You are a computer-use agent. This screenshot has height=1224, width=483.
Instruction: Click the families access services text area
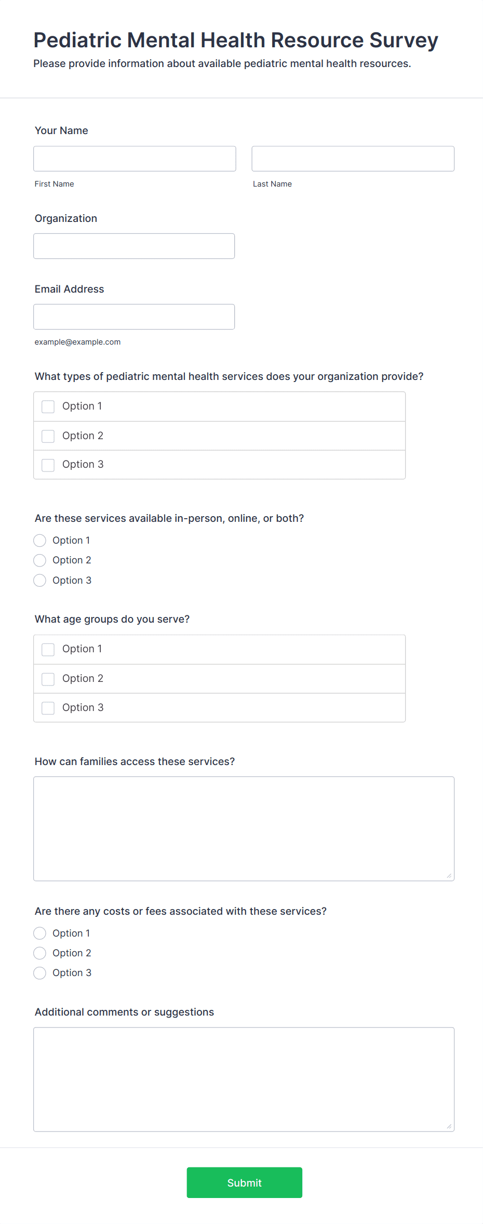click(x=244, y=828)
